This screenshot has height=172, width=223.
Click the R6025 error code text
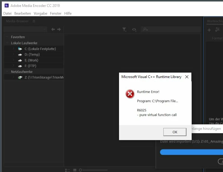click(x=142, y=110)
